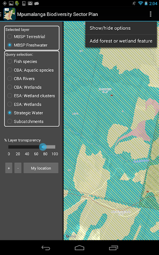Choose Show/hide options menu item
Viewport: 159px width, 255px height.
click(x=121, y=28)
